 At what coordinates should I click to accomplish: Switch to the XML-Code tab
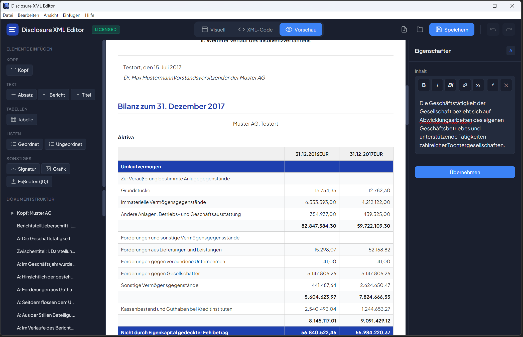pyautogui.click(x=255, y=30)
